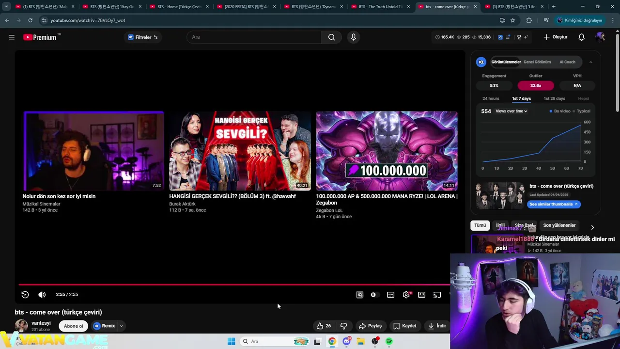Open new browser tab with plus button

554,7
